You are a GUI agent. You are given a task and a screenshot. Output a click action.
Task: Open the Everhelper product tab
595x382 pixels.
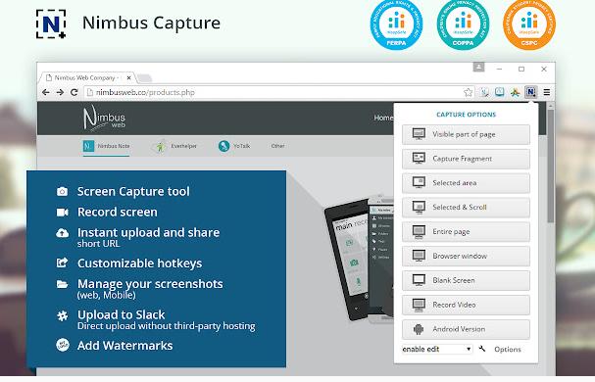pos(174,146)
